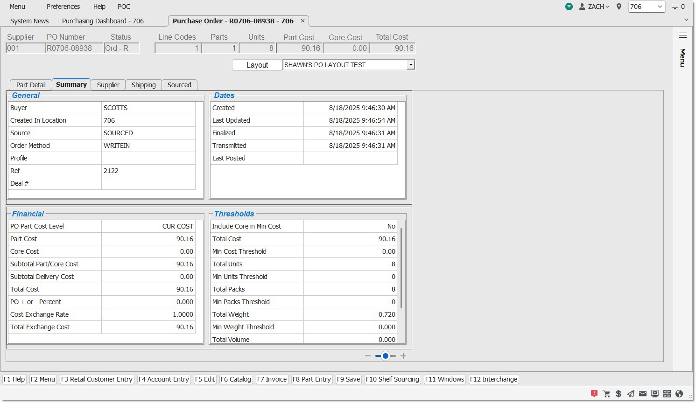The height and width of the screenshot is (403, 696).
Task: Open the Preferences menu
Action: pos(63,7)
